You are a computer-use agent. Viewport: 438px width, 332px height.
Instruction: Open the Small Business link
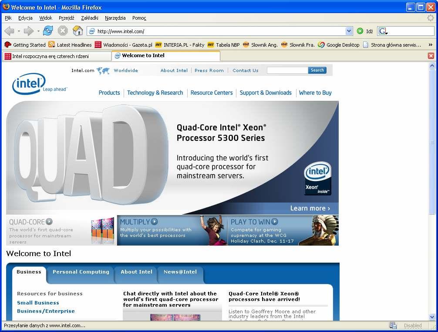point(38,303)
